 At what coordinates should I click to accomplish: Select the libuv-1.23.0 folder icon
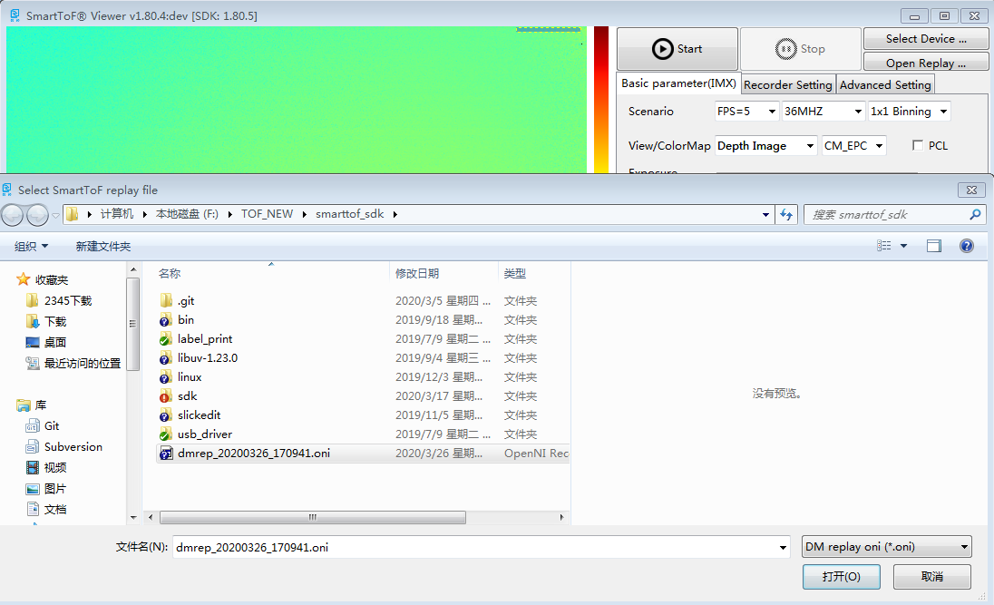click(x=166, y=357)
